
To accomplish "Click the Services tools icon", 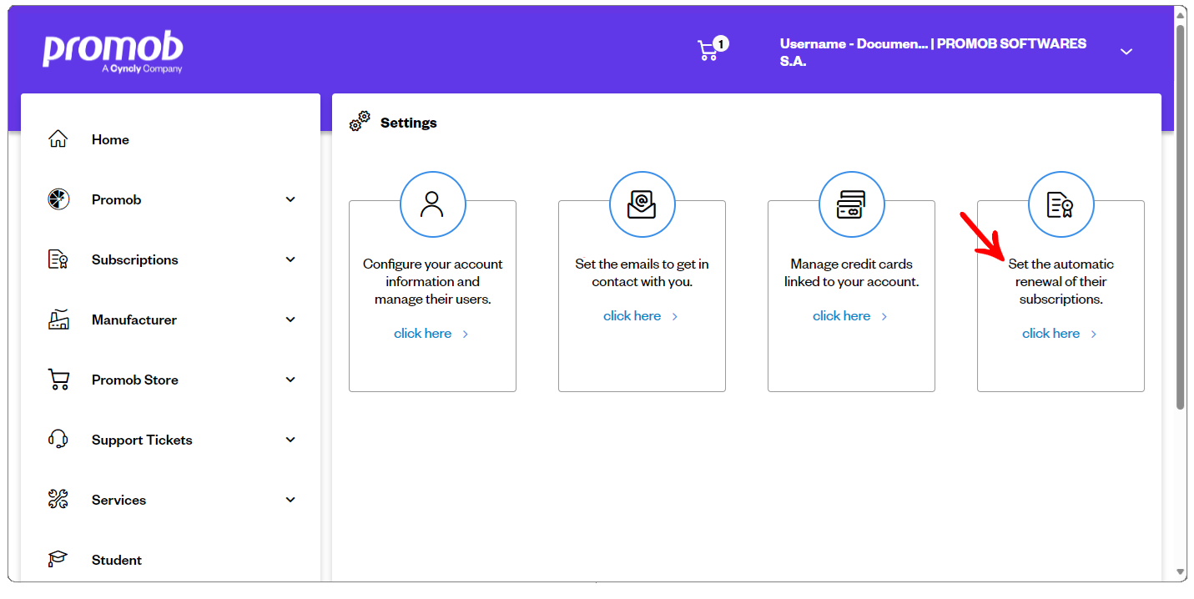I will 58,500.
